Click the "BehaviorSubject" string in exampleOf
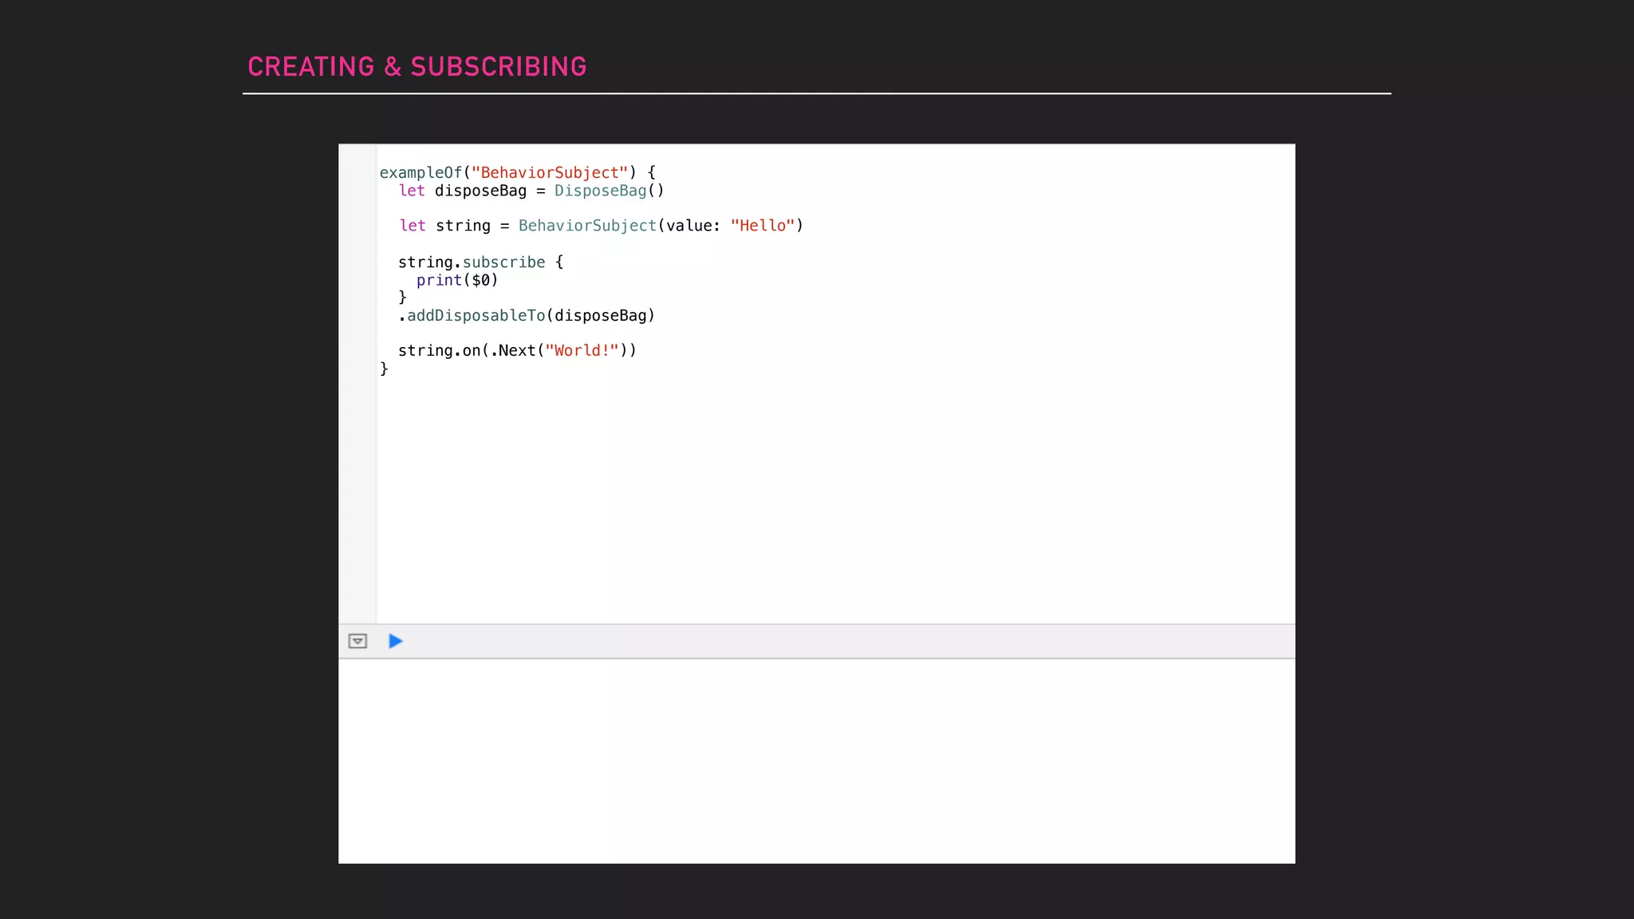The height and width of the screenshot is (919, 1634). click(549, 173)
